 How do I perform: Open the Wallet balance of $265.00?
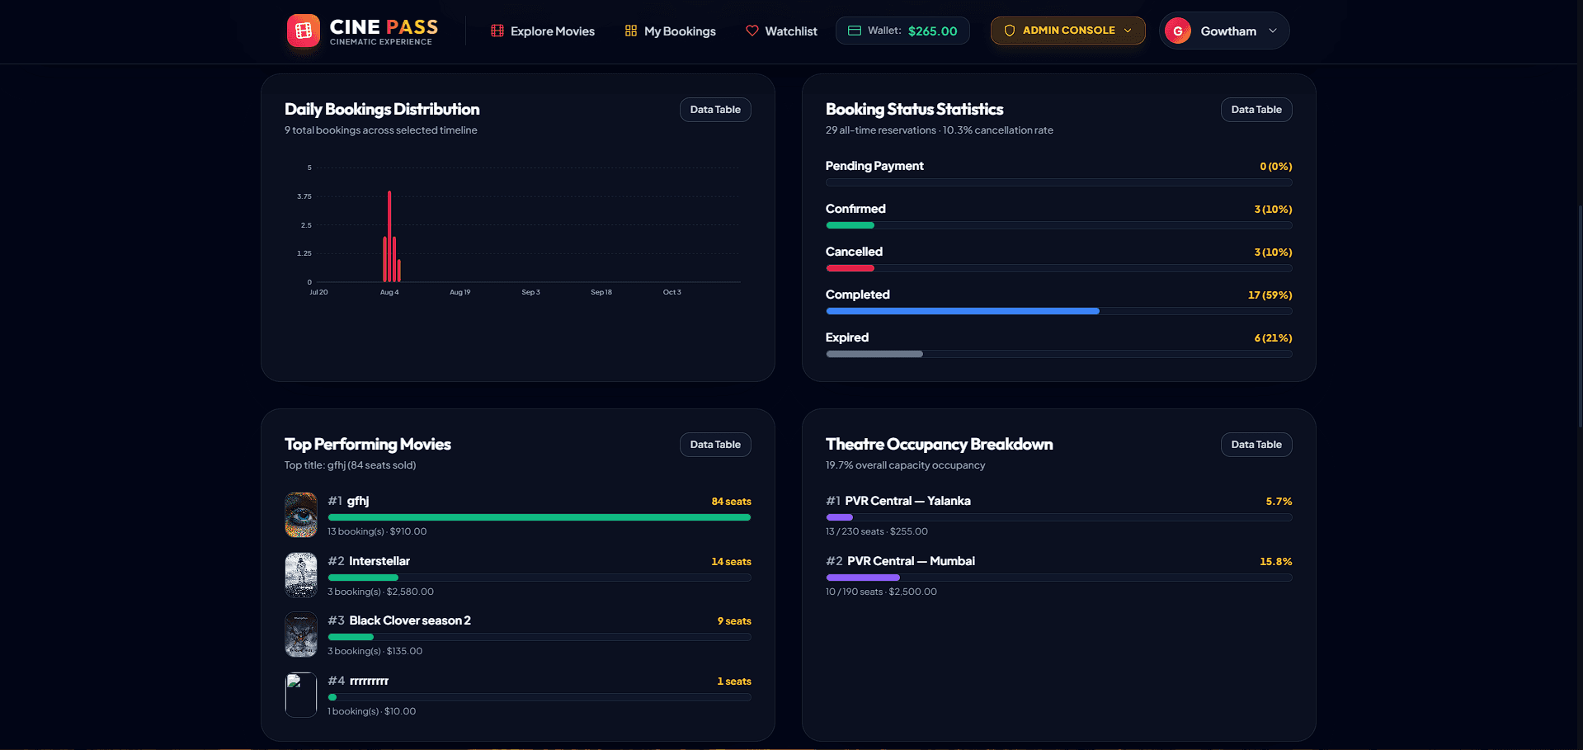(902, 31)
